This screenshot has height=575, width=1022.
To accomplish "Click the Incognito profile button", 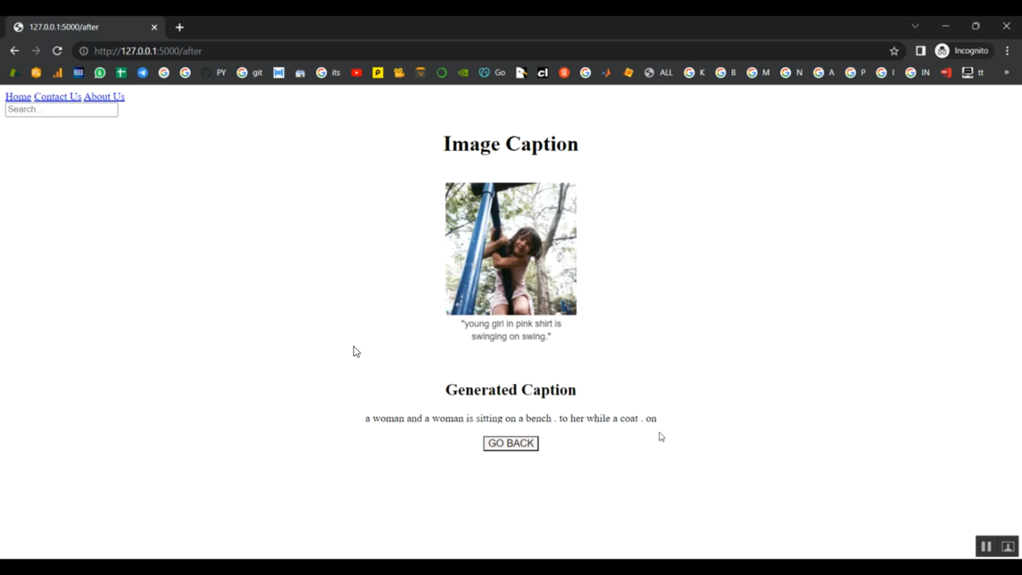I will [x=962, y=51].
